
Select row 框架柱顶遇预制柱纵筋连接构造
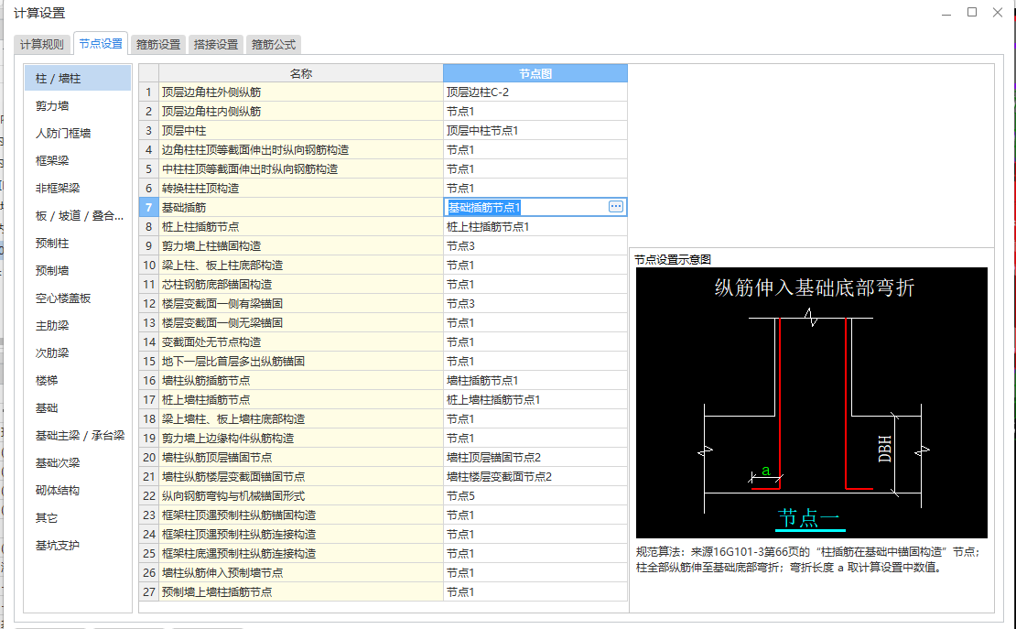click(x=300, y=535)
